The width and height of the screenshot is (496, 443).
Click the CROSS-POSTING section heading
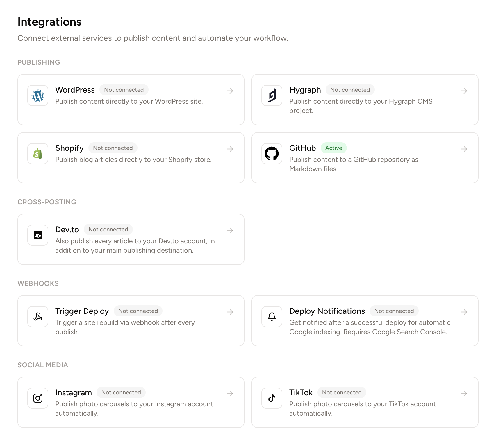click(x=47, y=202)
